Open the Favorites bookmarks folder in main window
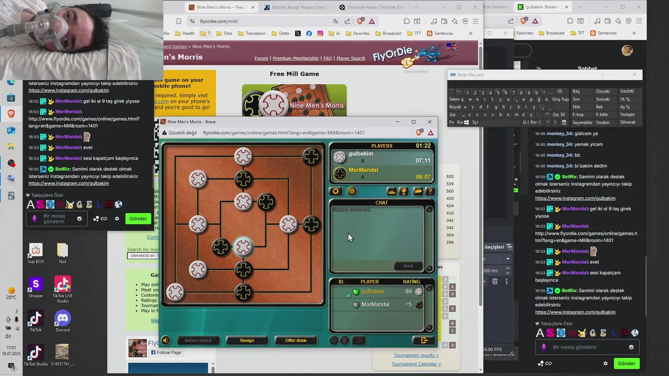Screen dimensions: 669x376 pyautogui.click(x=357, y=33)
